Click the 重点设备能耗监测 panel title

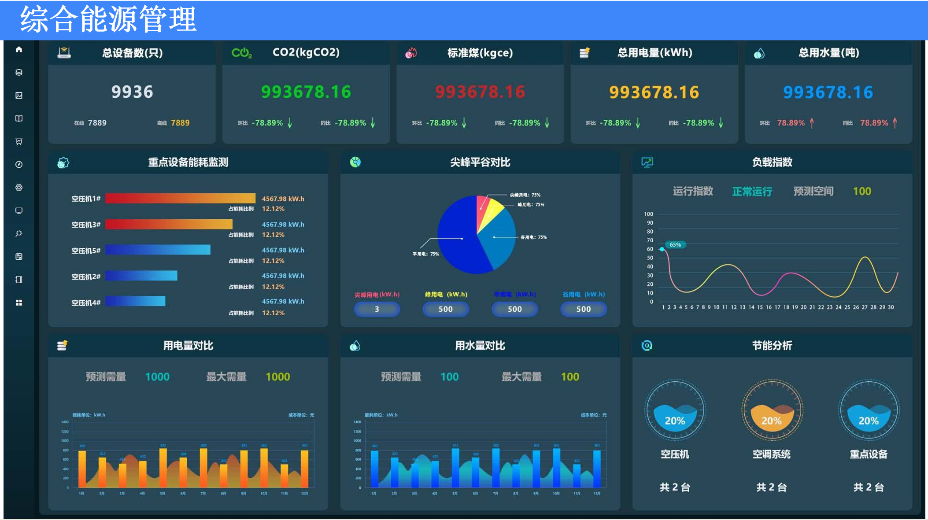point(188,162)
